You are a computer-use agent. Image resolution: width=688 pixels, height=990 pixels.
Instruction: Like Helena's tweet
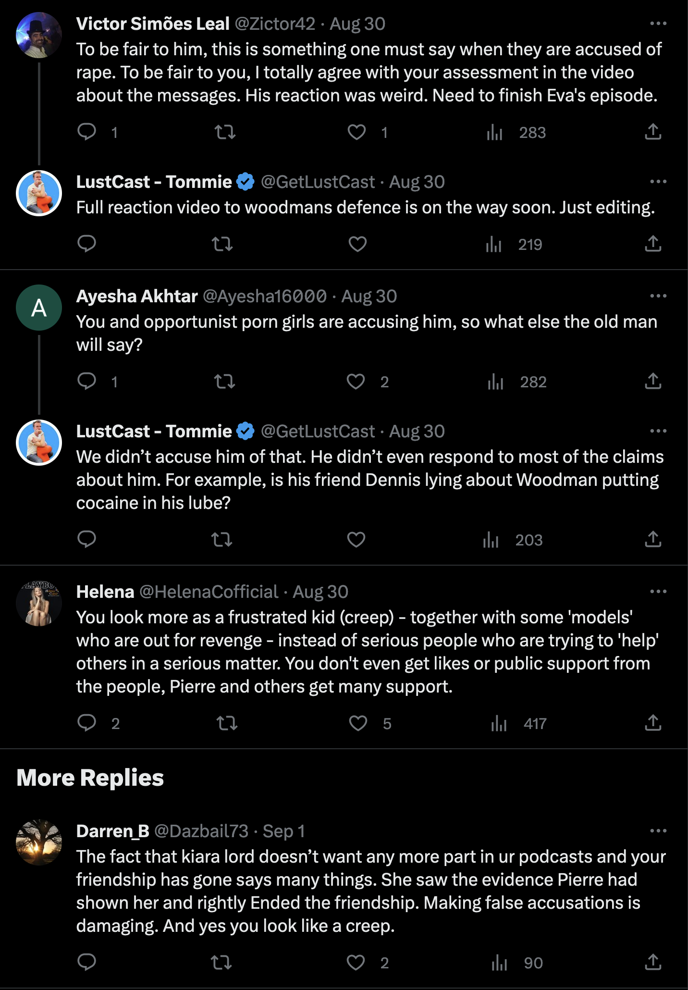[x=358, y=723]
